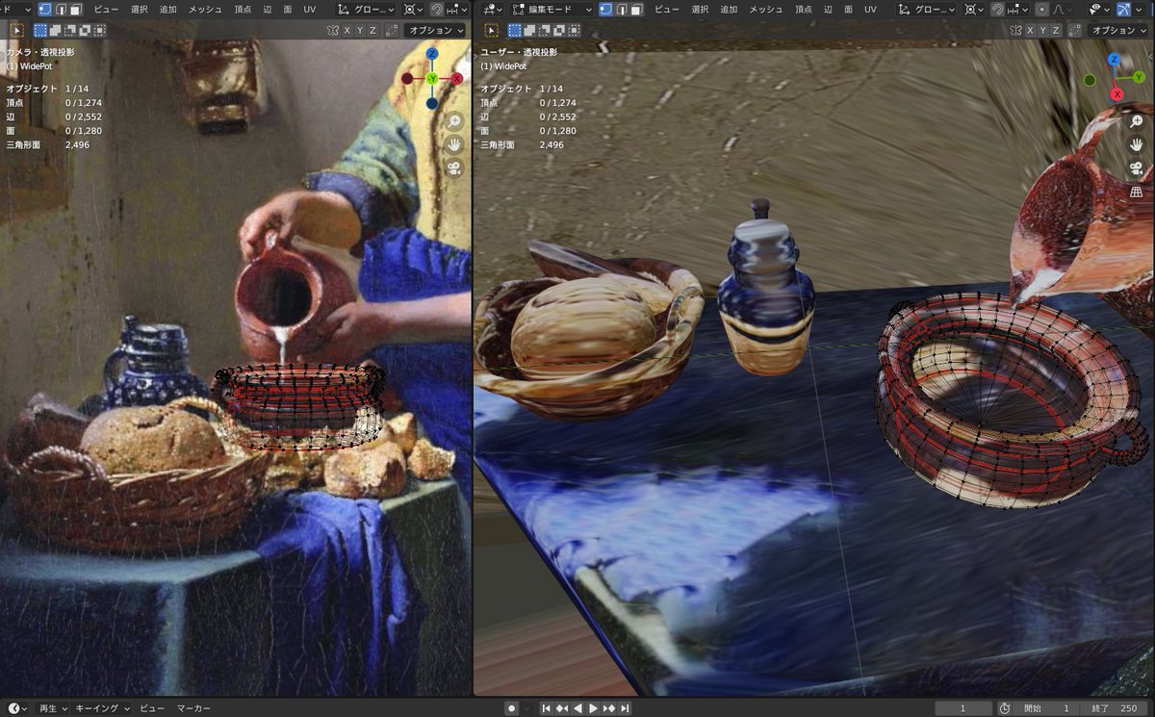The image size is (1155, 717).
Task: Open 選択 menu in left viewport
Action: [139, 10]
